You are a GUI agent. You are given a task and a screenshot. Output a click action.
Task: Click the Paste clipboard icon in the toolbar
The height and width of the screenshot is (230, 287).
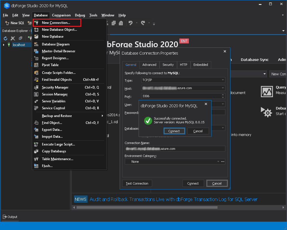tap(121, 23)
